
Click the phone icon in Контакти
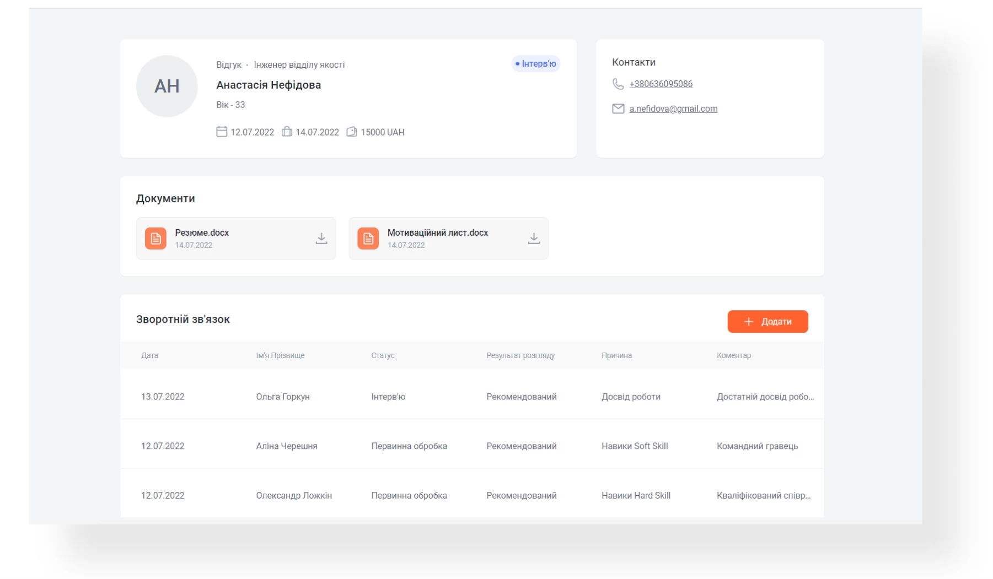618,84
